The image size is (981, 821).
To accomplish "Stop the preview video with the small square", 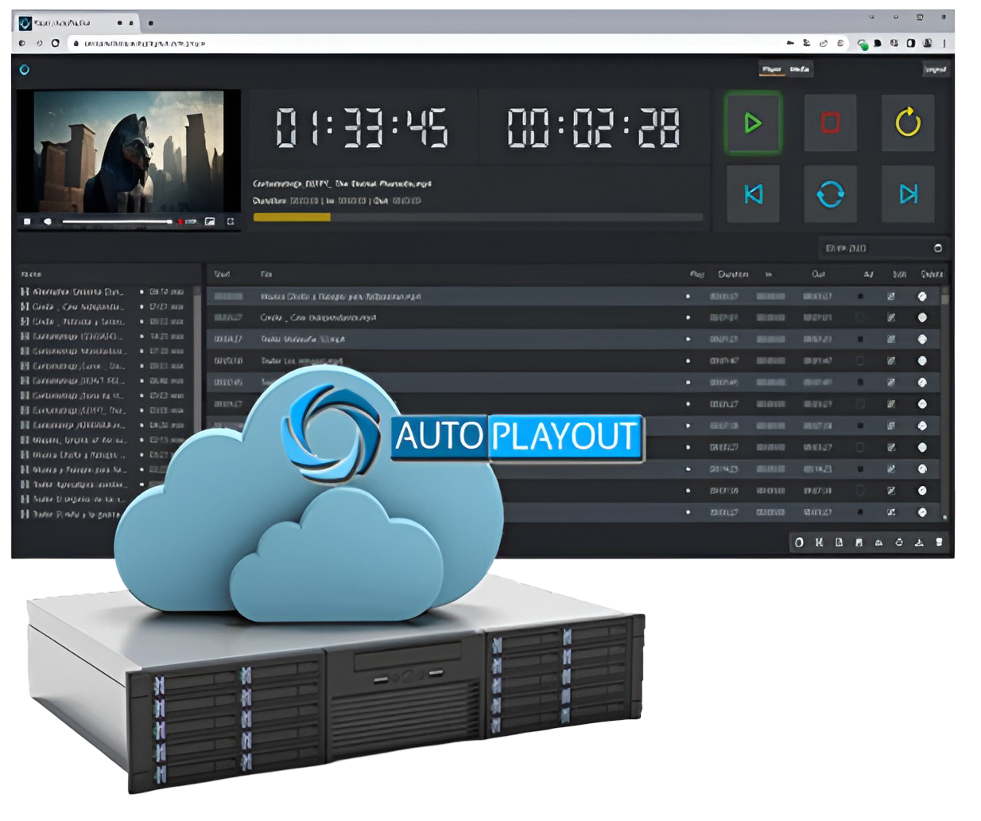I will pos(27,221).
